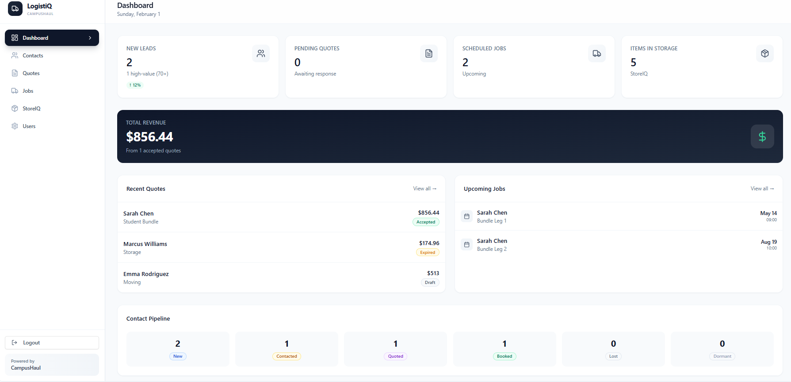791x382 pixels.
Task: View all Upcoming Jobs link
Action: point(762,189)
